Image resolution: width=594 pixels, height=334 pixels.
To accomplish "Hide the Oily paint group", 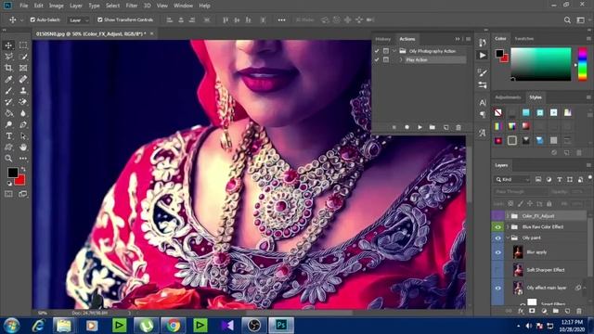I will 497,238.
